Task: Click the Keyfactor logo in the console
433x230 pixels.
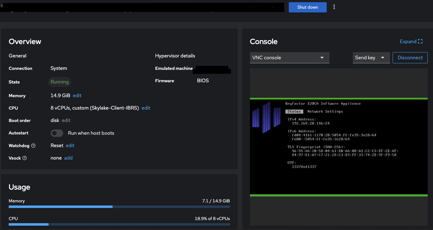Action: pos(266,118)
